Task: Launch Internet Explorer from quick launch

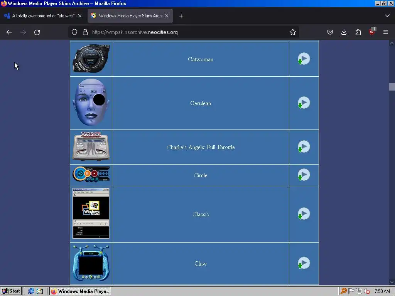Action: click(x=31, y=291)
